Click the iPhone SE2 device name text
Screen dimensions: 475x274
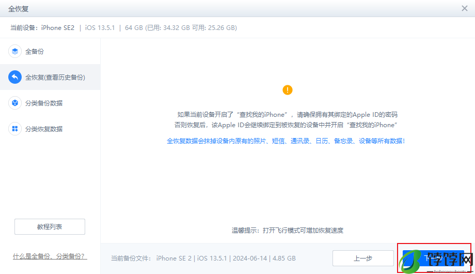(x=57, y=27)
